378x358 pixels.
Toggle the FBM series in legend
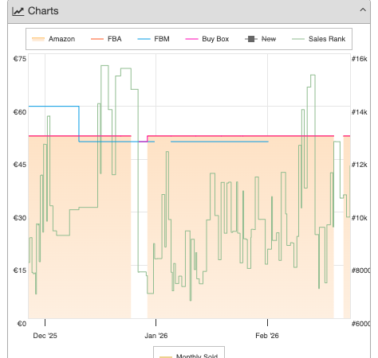click(x=153, y=39)
